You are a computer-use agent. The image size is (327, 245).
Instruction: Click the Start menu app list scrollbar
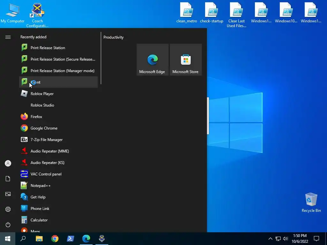(x=101, y=58)
